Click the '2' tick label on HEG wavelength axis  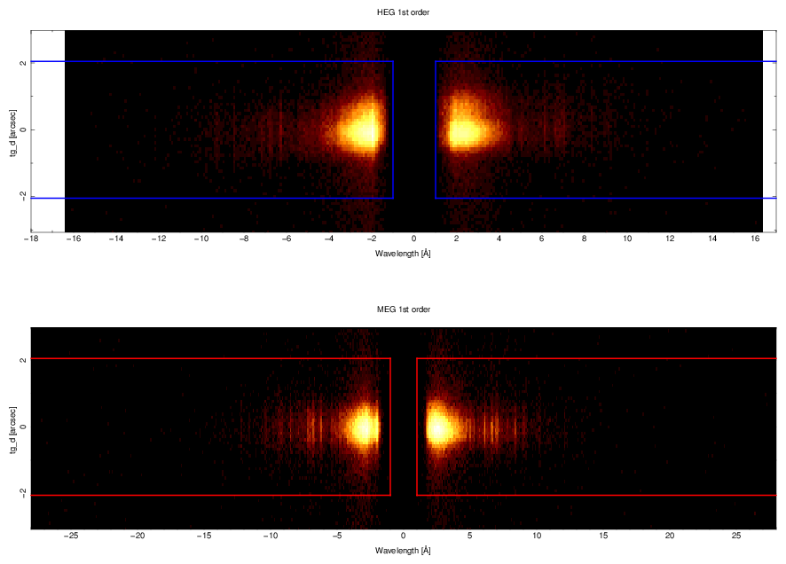pyautogui.click(x=457, y=239)
